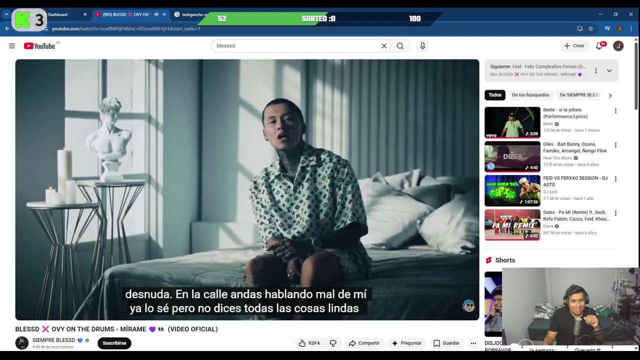Expand the Siguiente mix playlist chevron
The image size is (640, 360).
pos(609,70)
